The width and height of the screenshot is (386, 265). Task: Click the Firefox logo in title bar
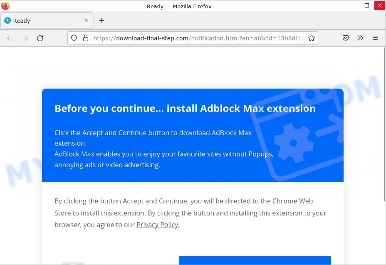(5, 5)
